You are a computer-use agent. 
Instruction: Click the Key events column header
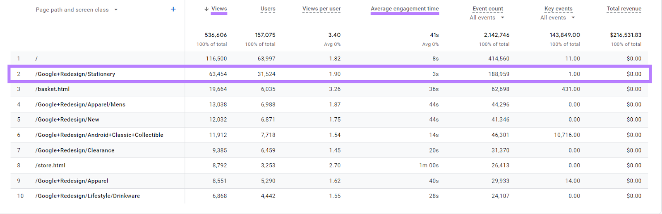coord(558,9)
